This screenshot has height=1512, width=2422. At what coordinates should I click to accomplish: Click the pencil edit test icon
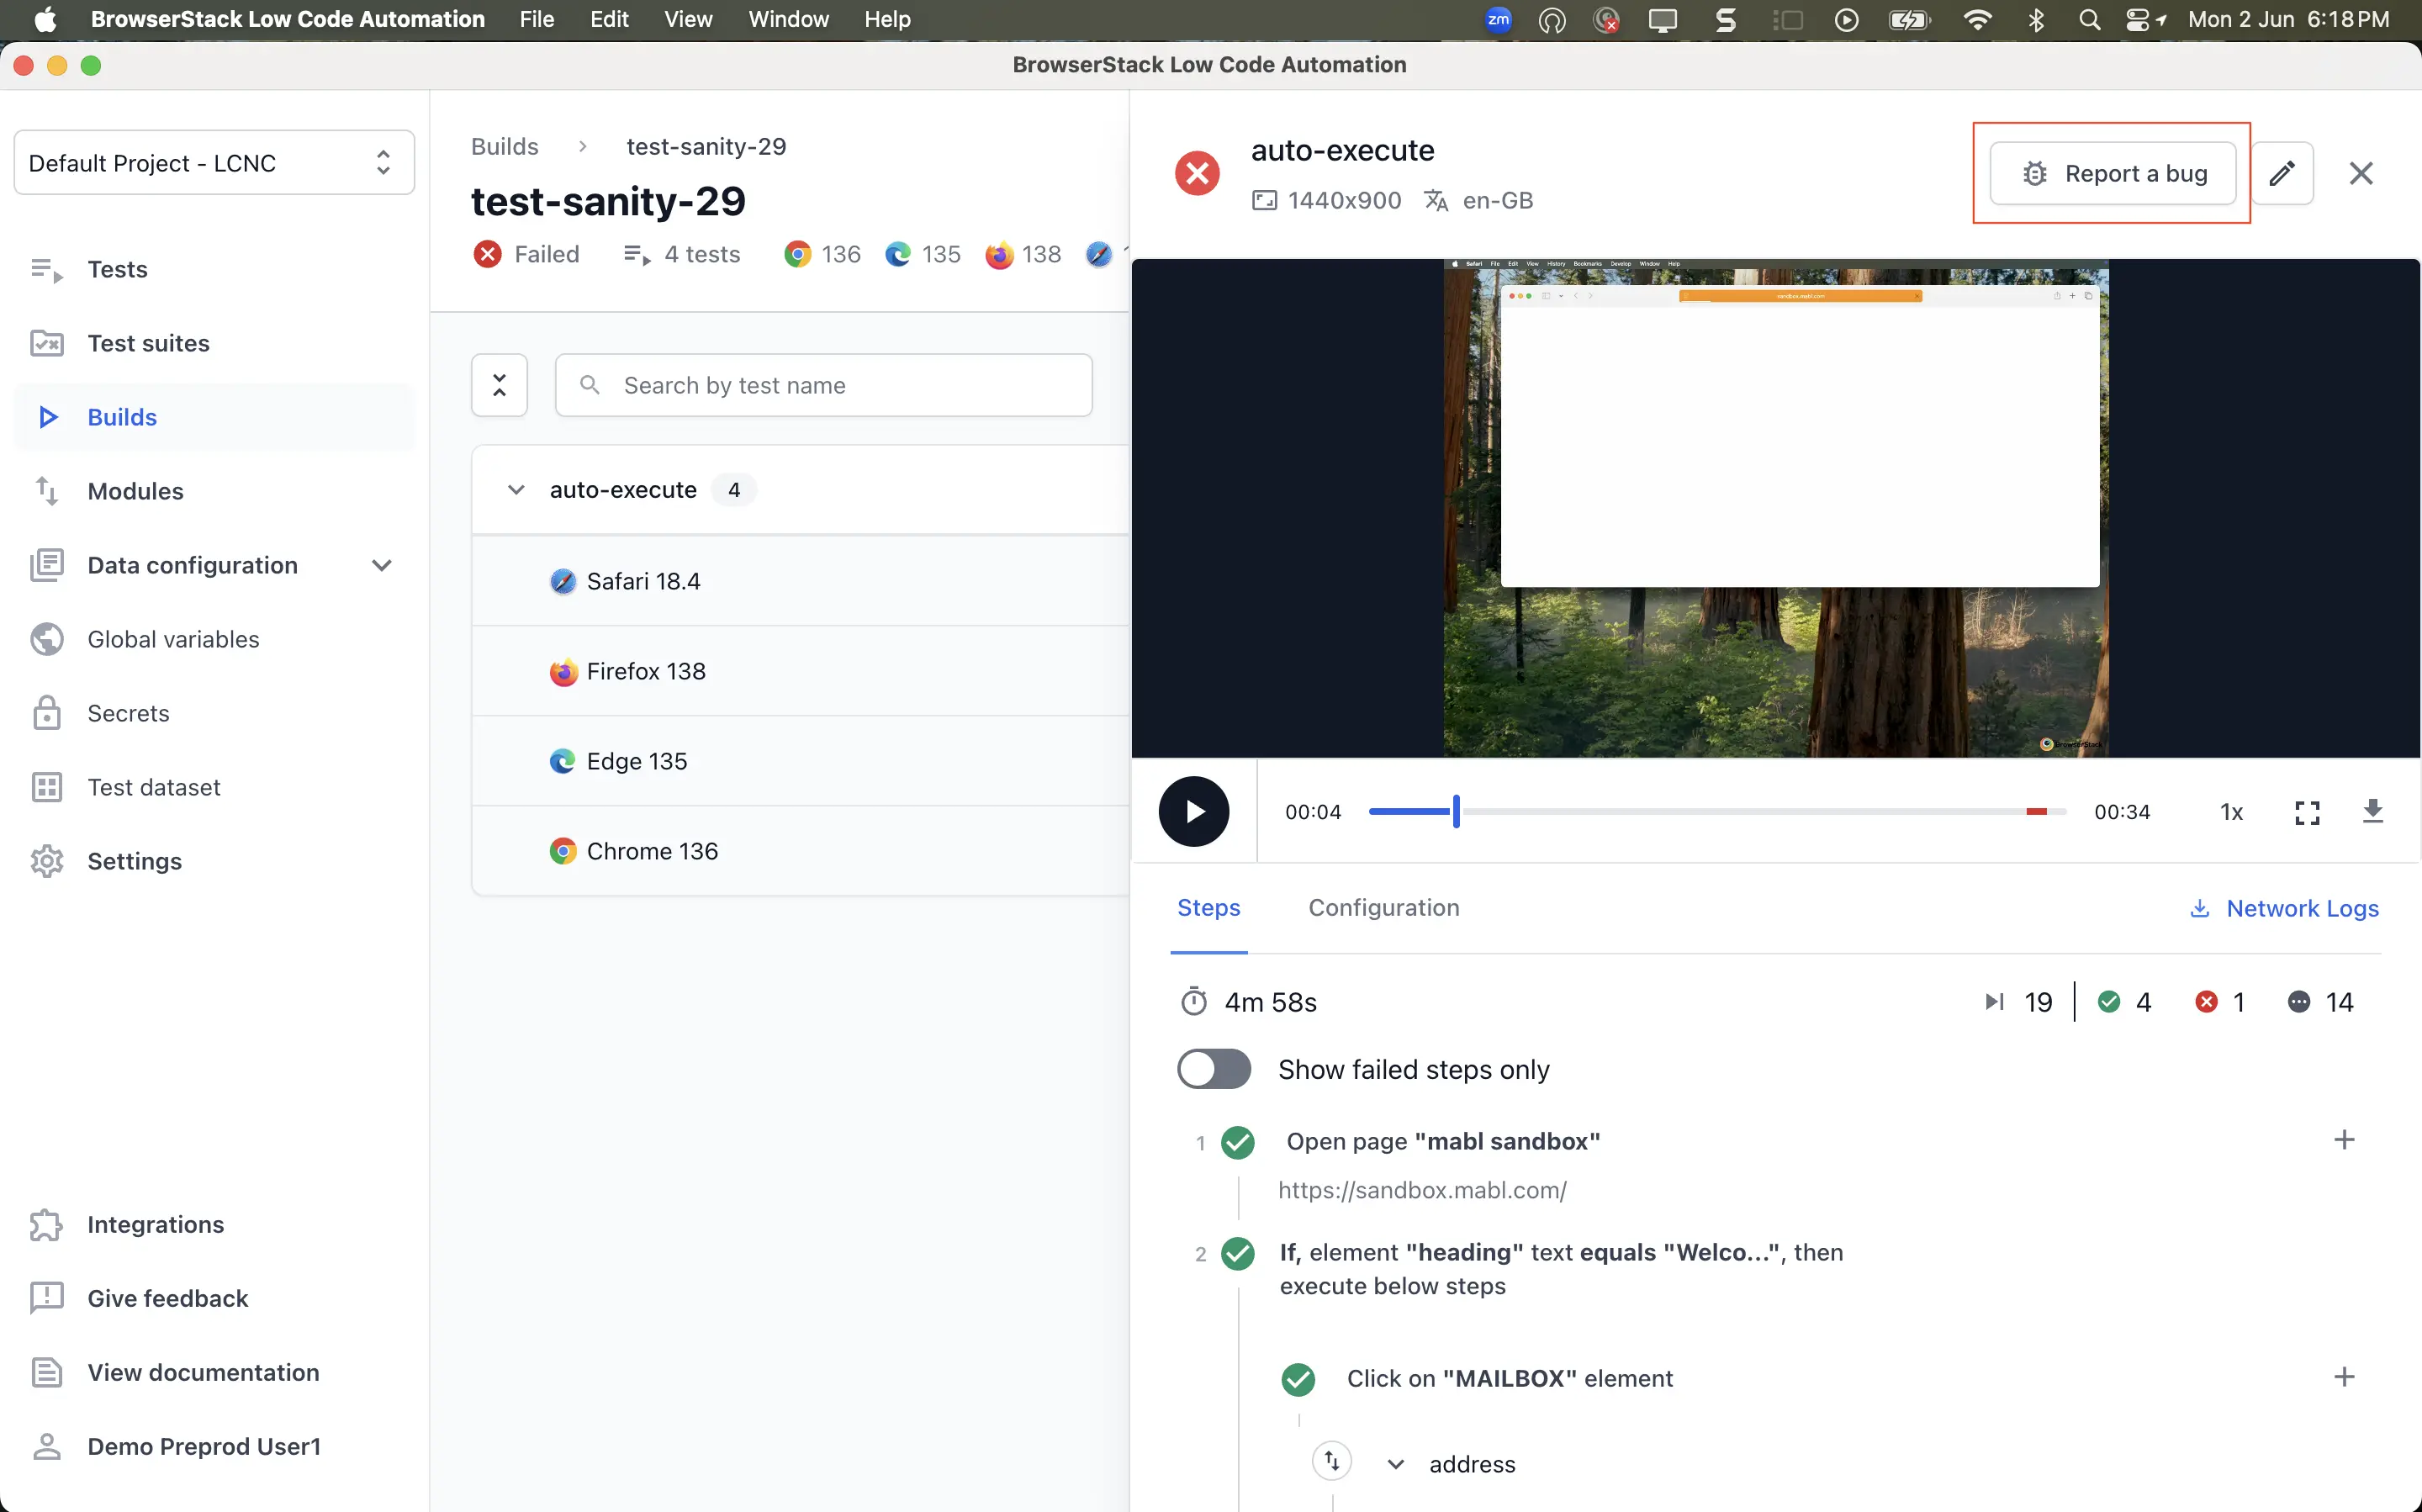[x=2281, y=173]
